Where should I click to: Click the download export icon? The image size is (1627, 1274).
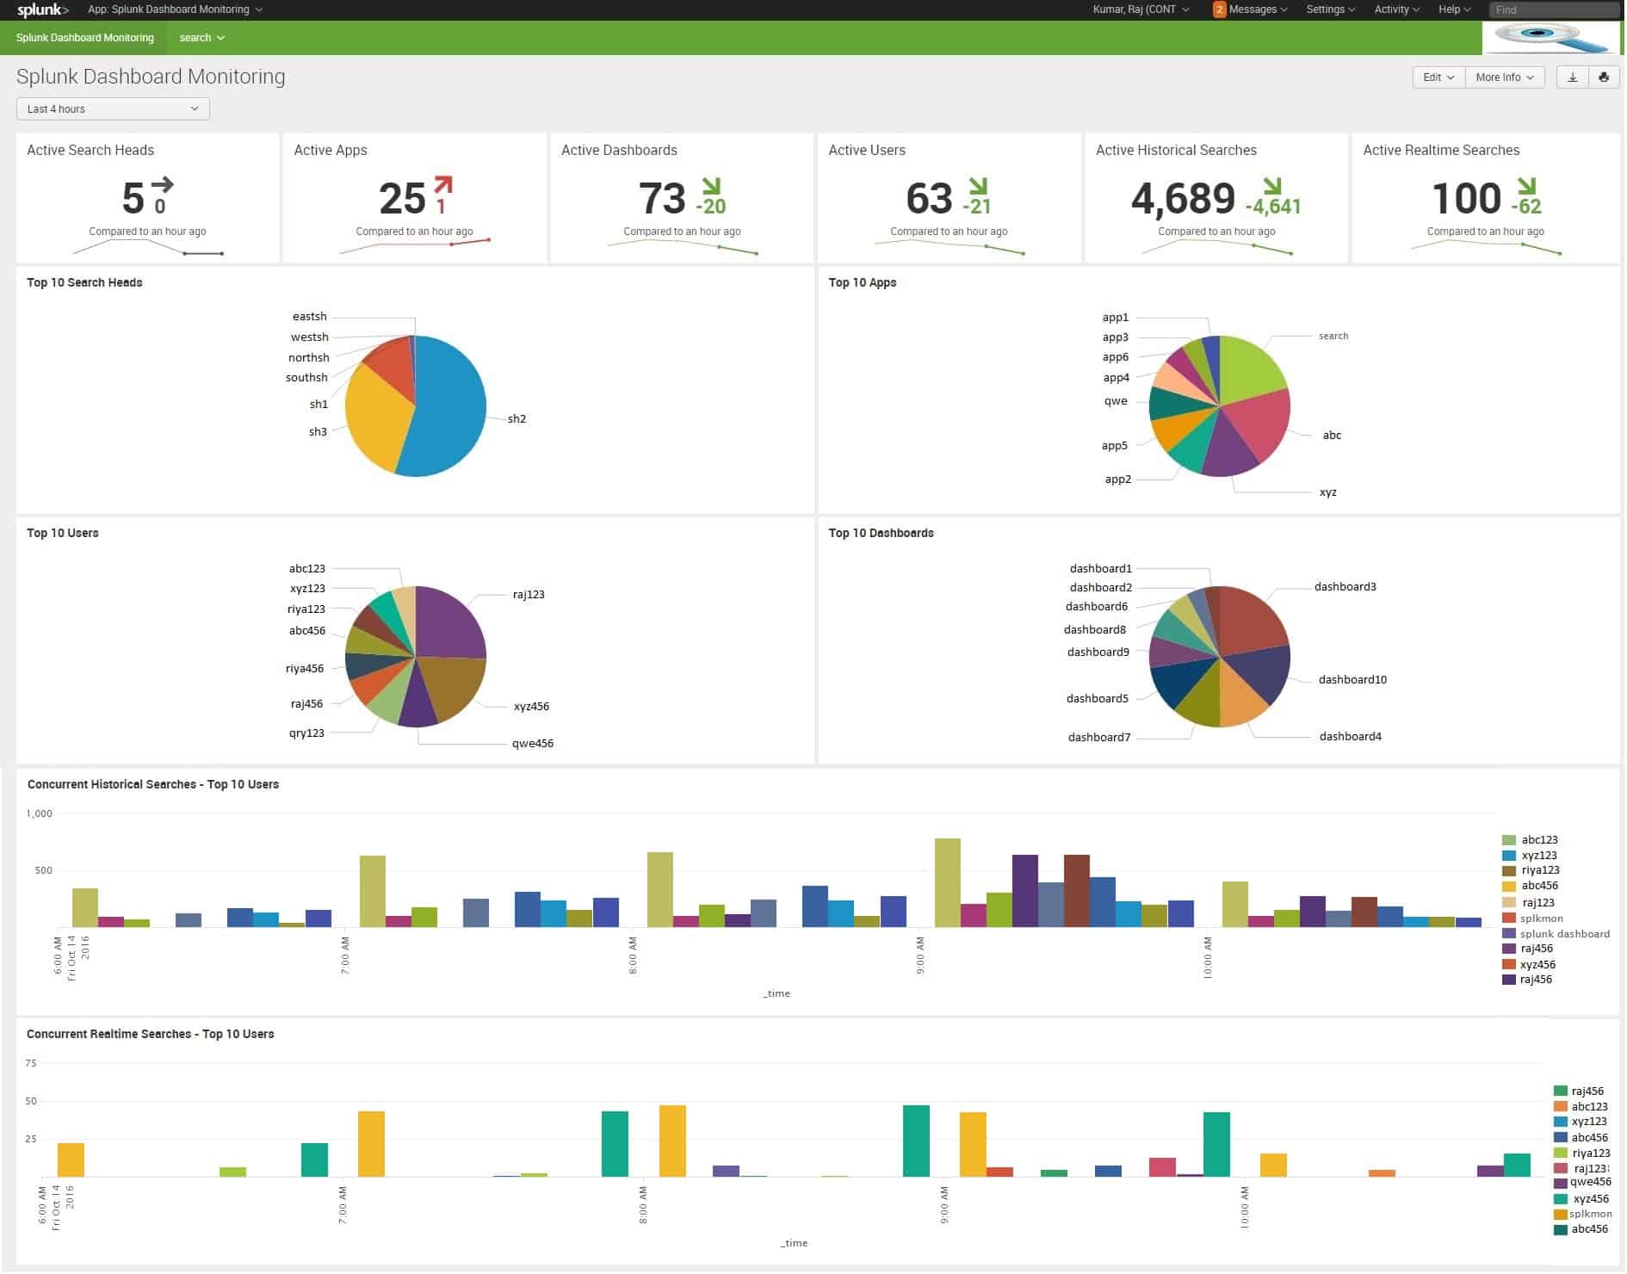pyautogui.click(x=1574, y=77)
